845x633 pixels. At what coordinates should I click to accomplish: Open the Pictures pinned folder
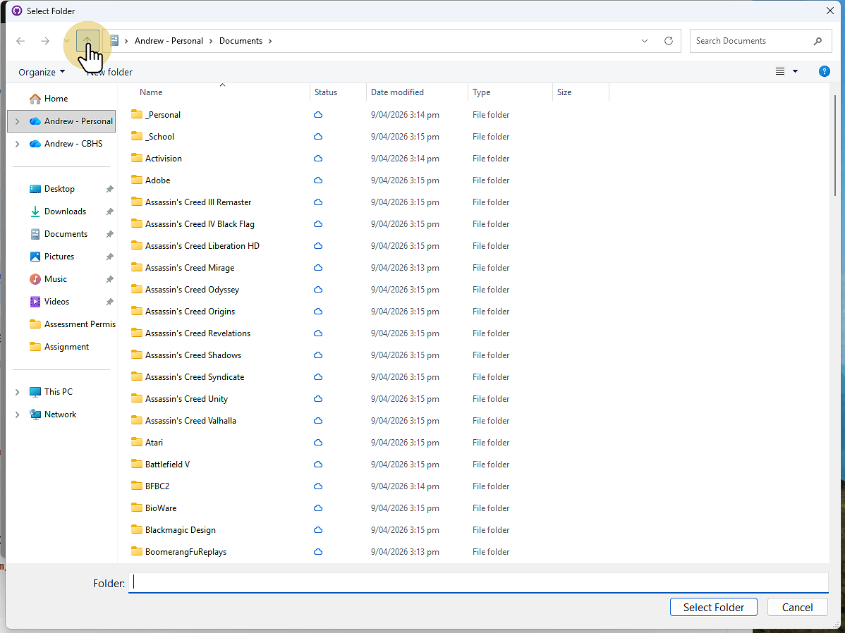(59, 256)
